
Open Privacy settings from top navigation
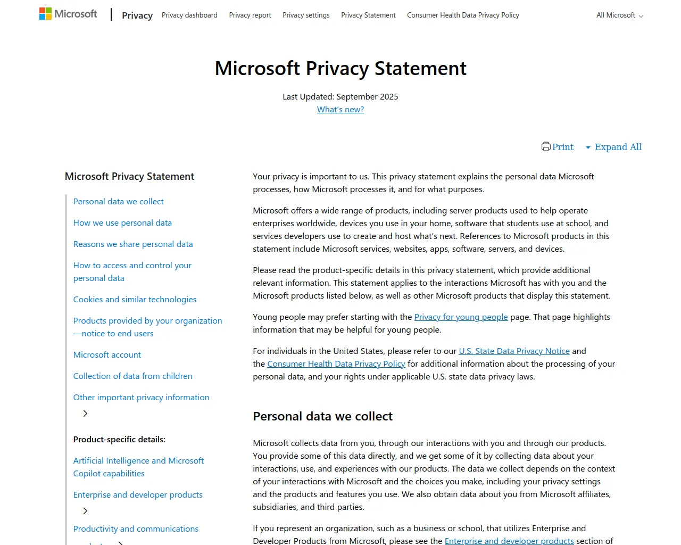[306, 15]
